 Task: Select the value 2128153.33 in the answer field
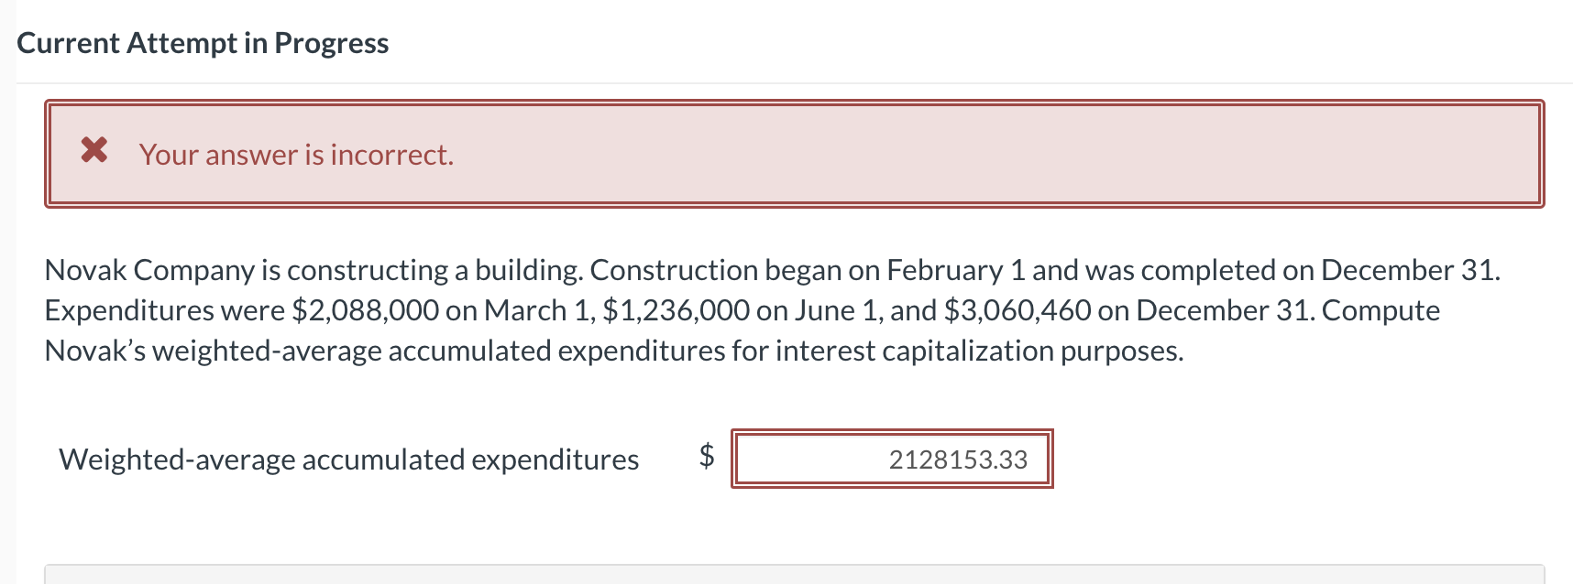(x=956, y=459)
